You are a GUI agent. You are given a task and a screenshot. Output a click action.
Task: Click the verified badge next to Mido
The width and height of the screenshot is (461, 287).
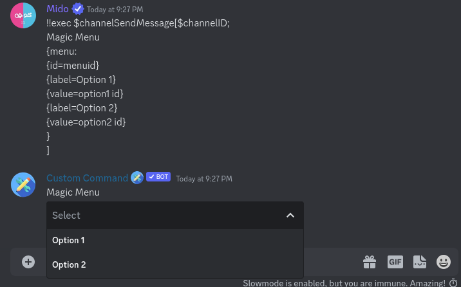[78, 9]
